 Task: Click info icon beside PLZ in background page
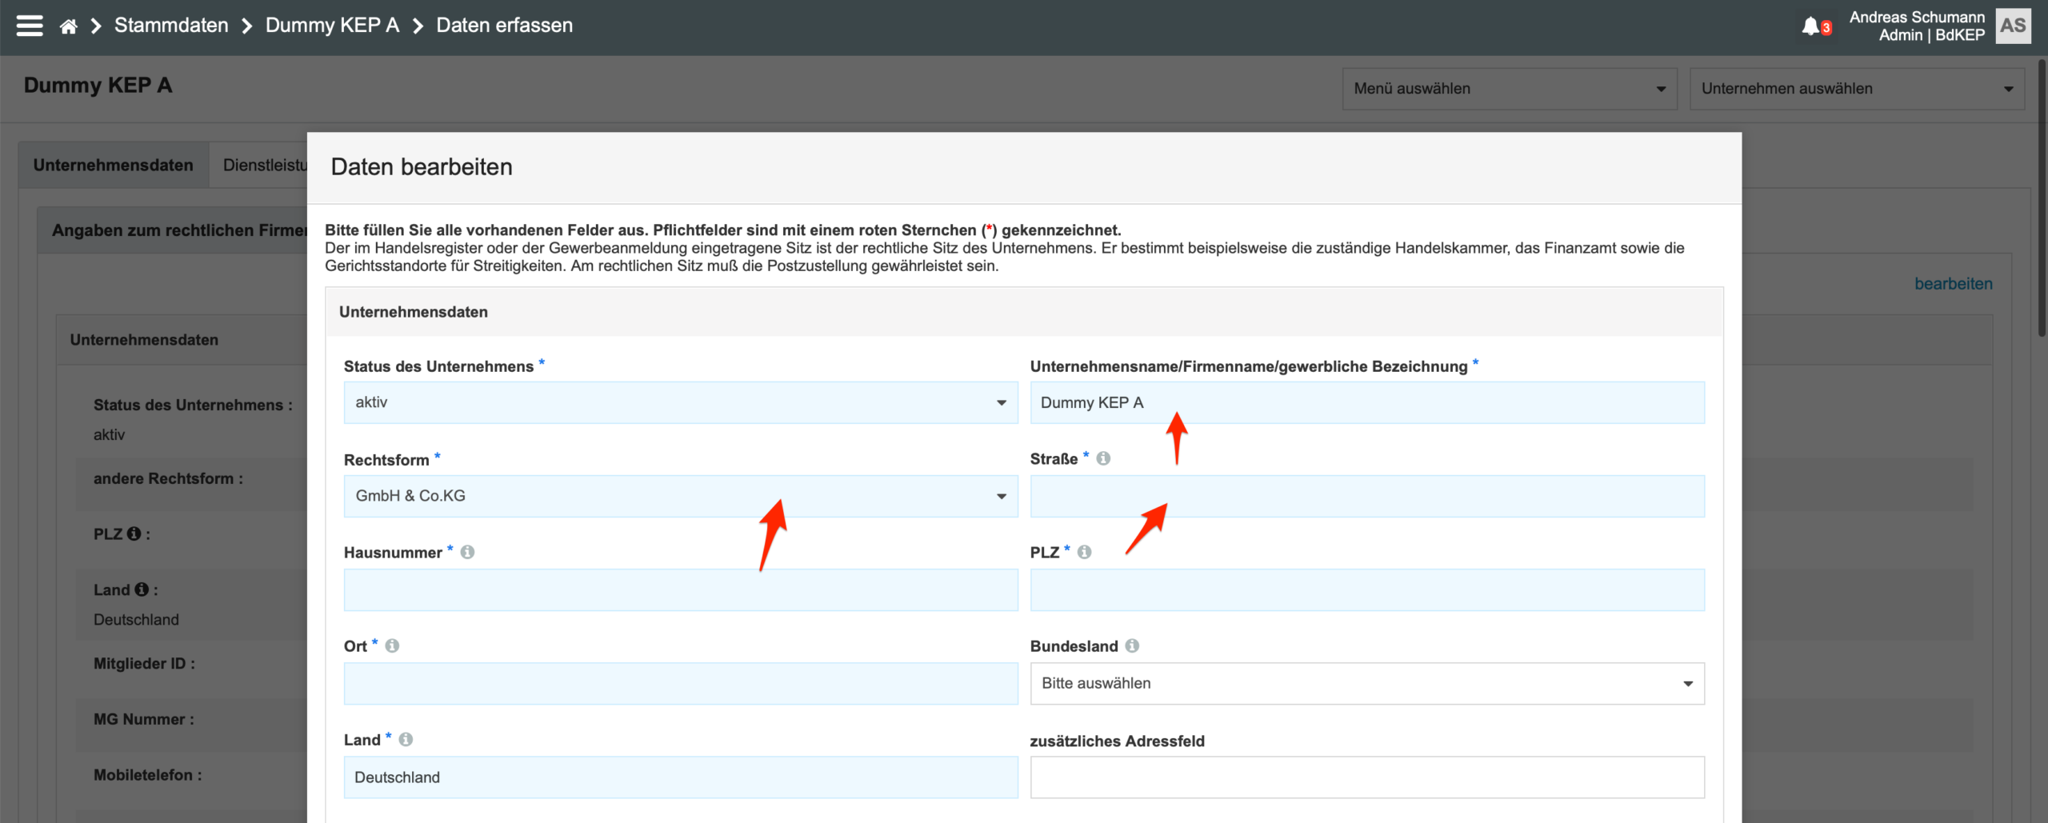(134, 533)
